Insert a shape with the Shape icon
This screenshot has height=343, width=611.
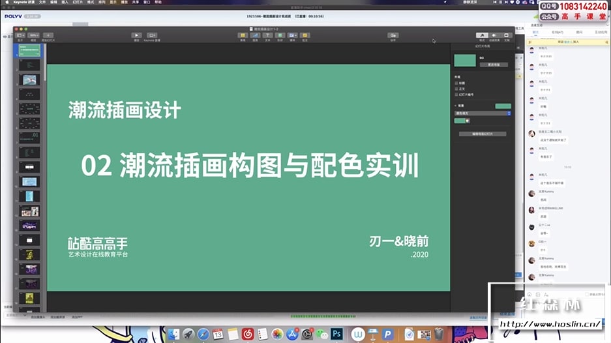click(280, 35)
